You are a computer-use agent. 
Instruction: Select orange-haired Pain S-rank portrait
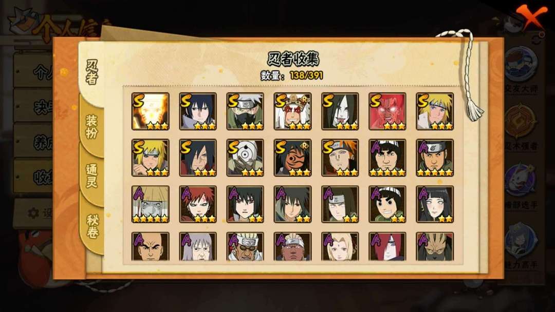coord(340,158)
